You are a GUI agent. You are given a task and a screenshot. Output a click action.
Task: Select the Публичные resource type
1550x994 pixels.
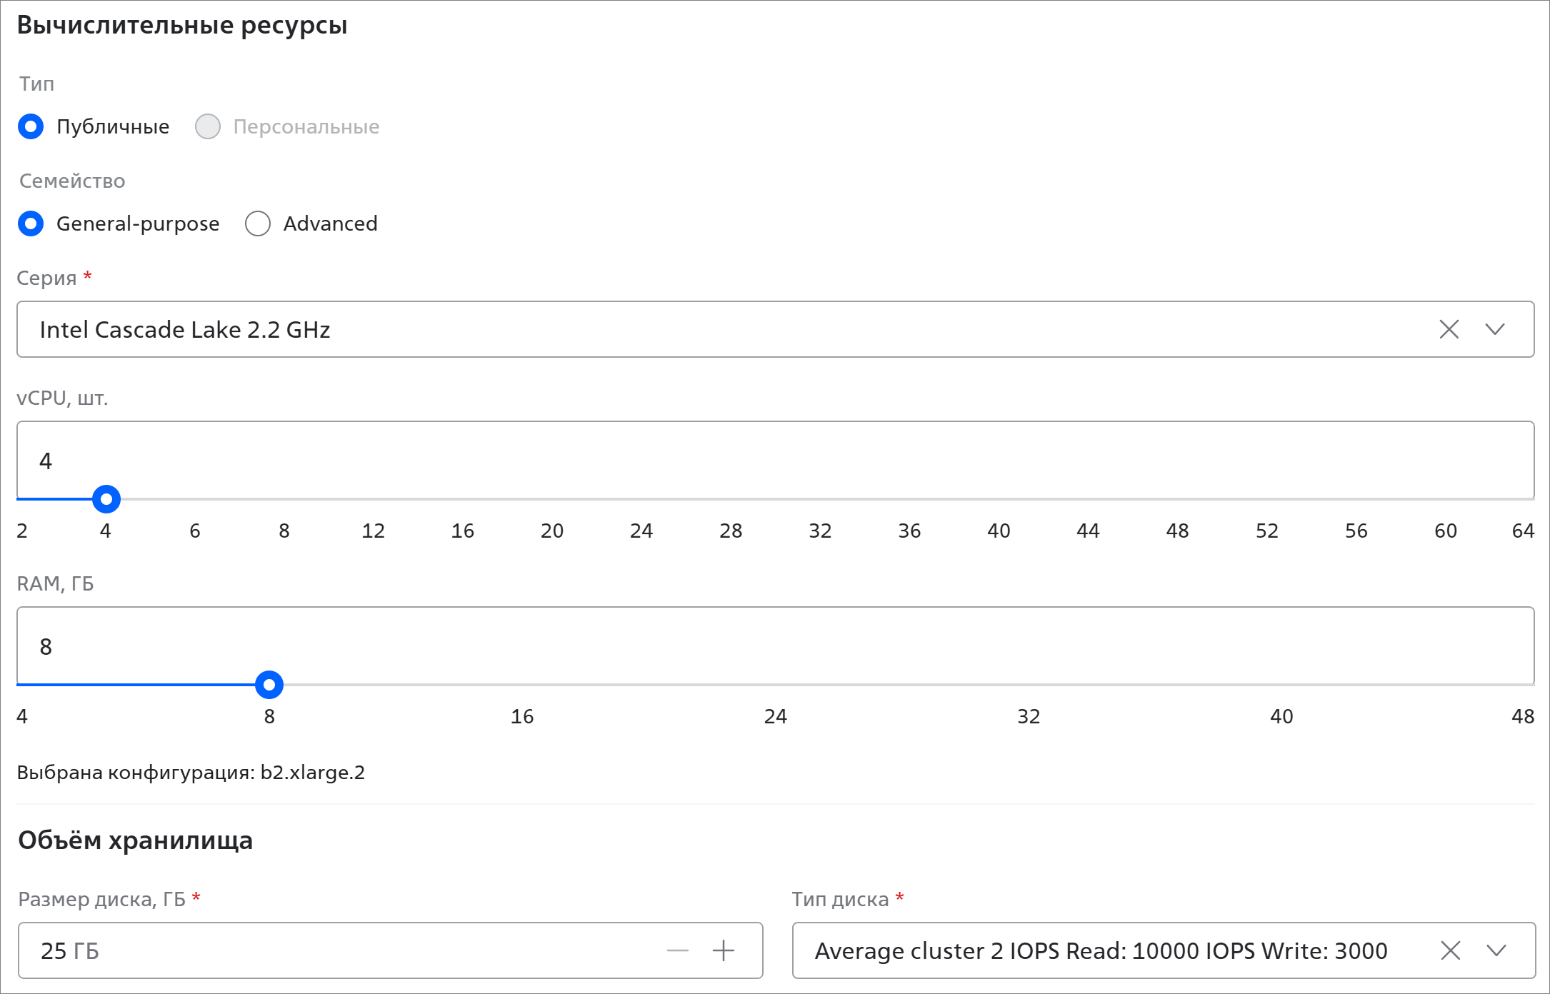pyautogui.click(x=31, y=126)
